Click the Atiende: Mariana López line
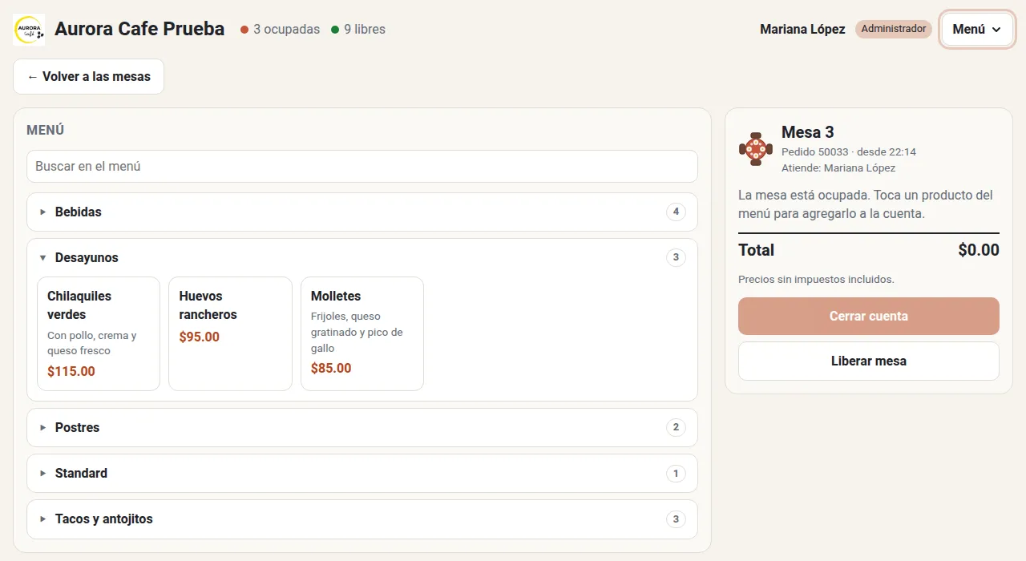 838,168
